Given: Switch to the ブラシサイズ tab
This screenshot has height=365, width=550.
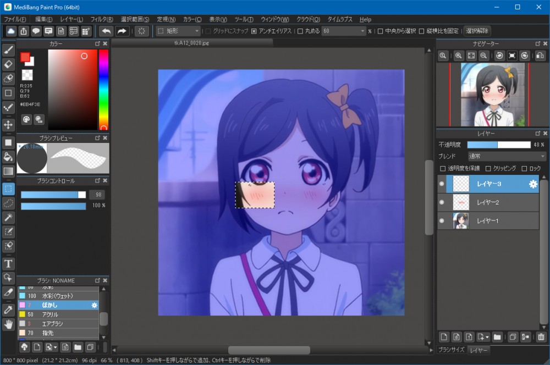Looking at the screenshot, I should 452,350.
